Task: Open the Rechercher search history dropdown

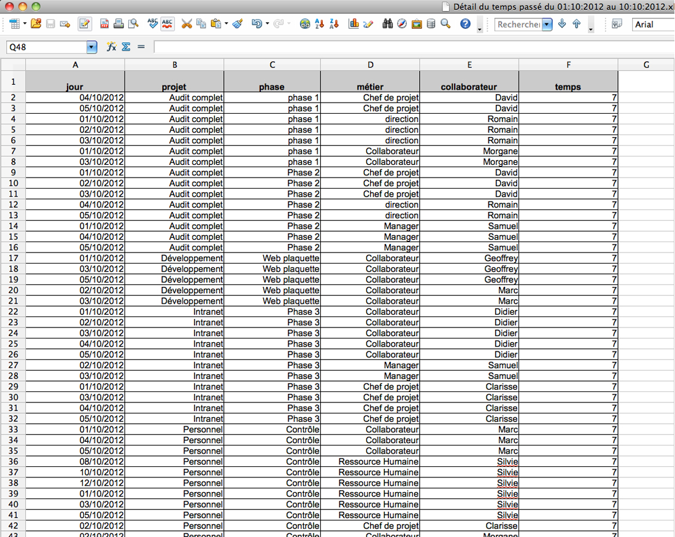Action: click(x=547, y=25)
